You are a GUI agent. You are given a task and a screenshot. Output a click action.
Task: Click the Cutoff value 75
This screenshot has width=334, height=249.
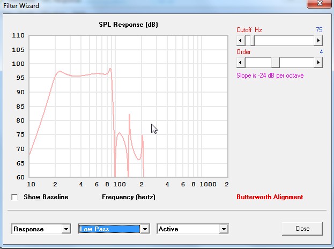(319, 30)
